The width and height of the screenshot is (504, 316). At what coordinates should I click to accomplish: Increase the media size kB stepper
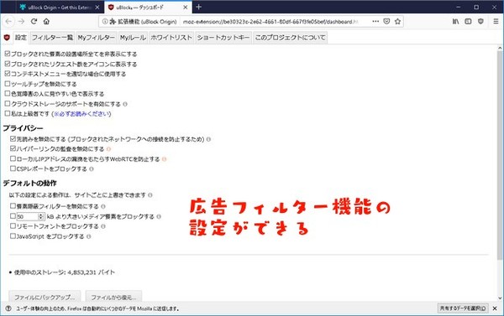click(x=41, y=215)
